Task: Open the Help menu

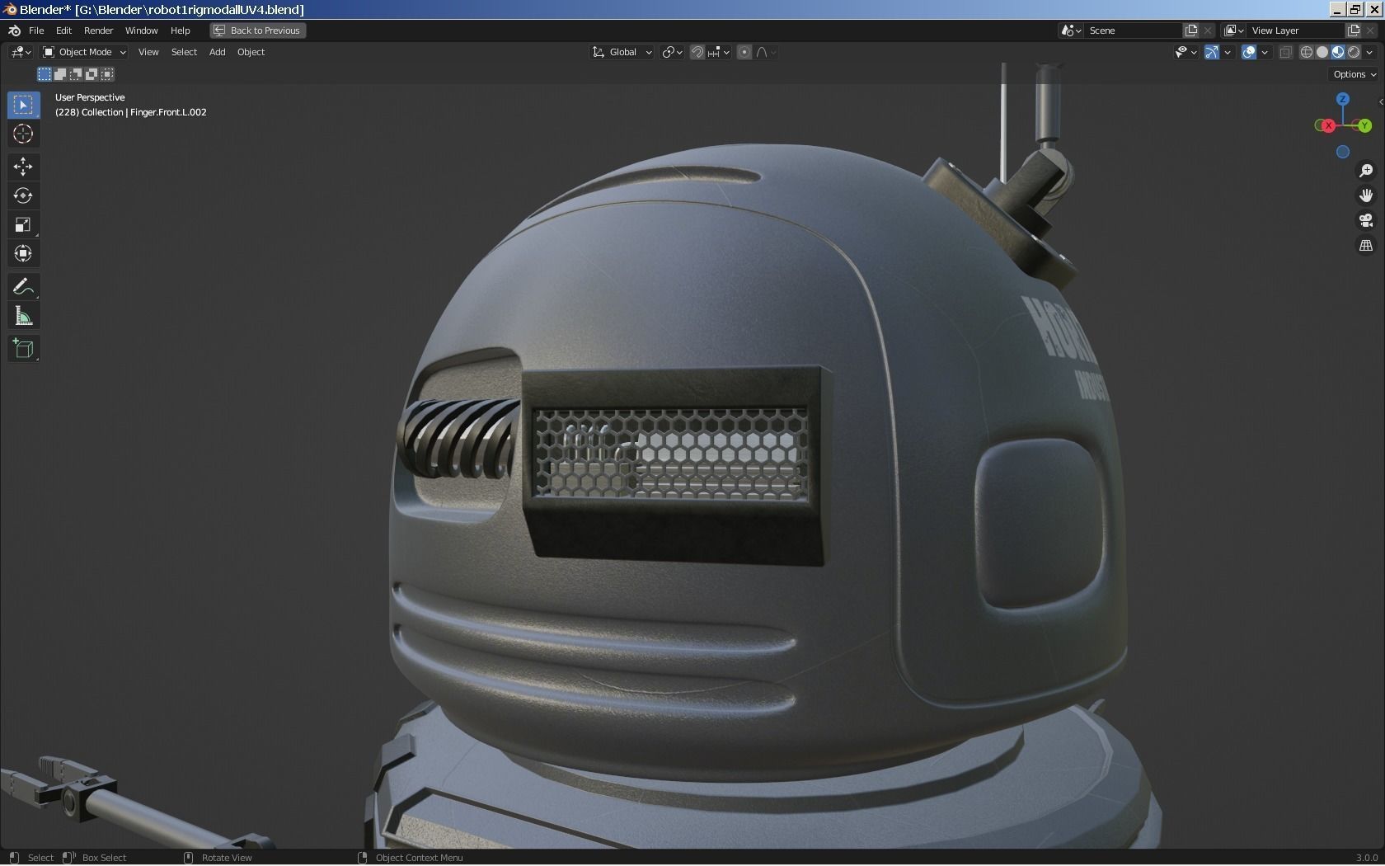Action: point(180,31)
